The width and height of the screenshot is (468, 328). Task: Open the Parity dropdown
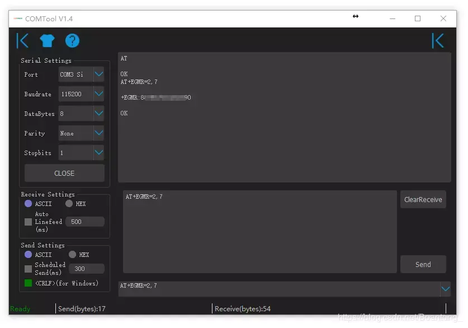coord(100,133)
